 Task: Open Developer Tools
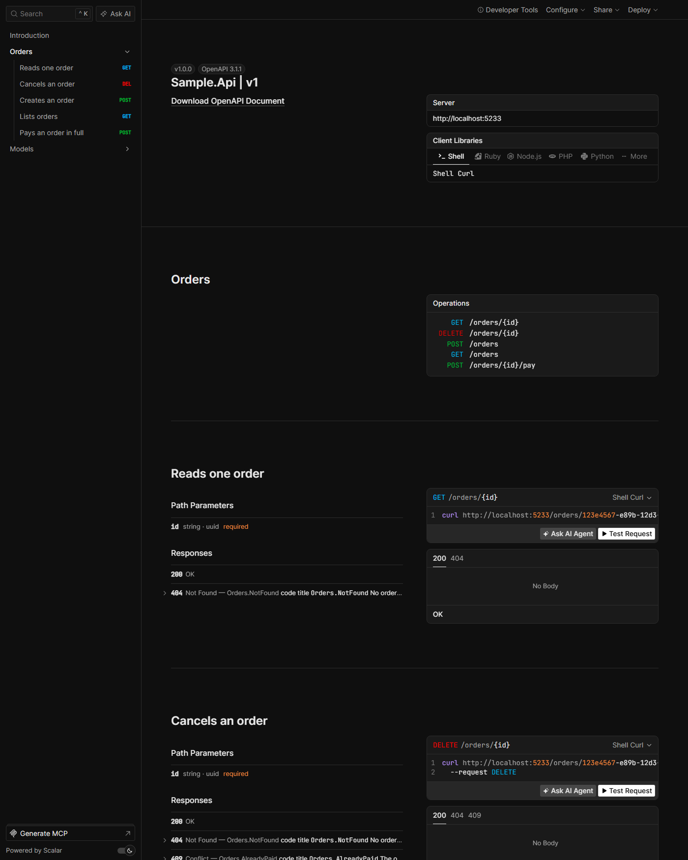(508, 10)
